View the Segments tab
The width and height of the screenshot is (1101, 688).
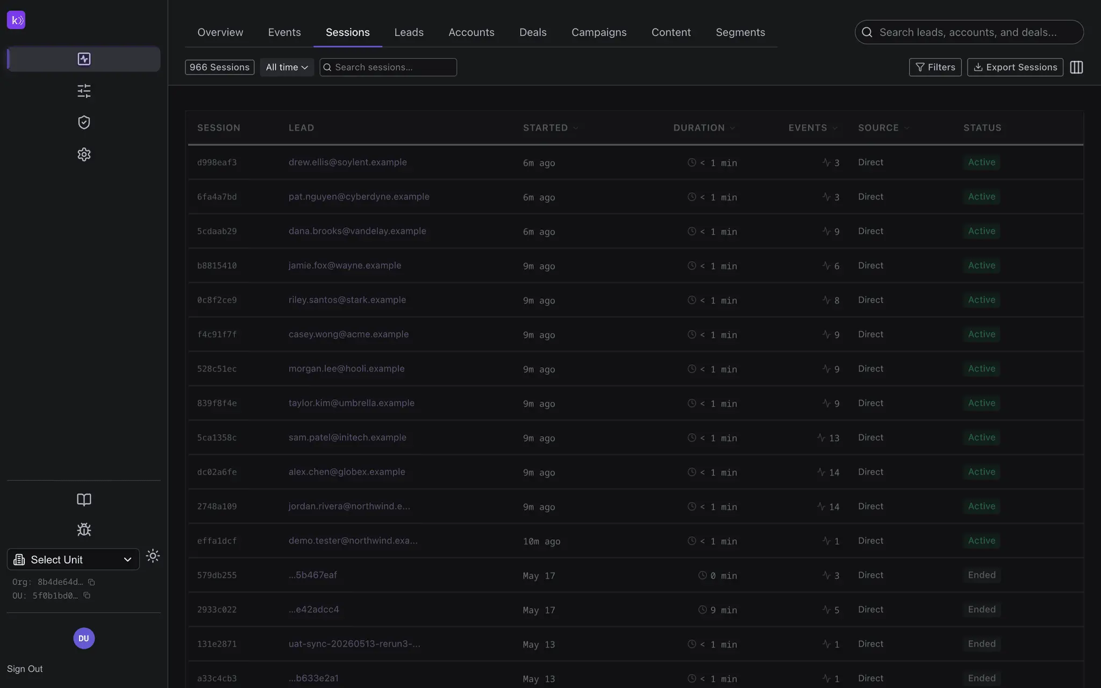740,32
